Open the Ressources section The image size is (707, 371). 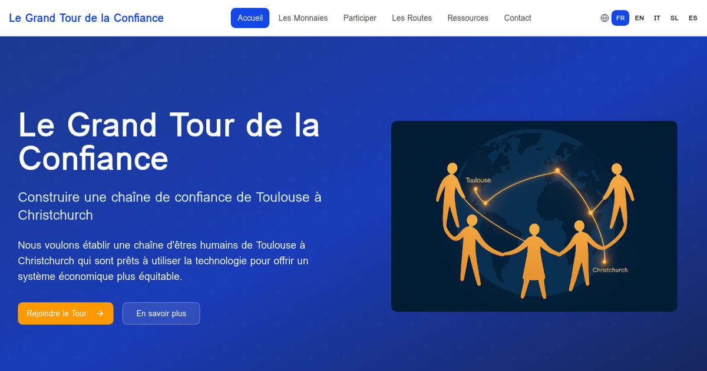click(x=468, y=18)
